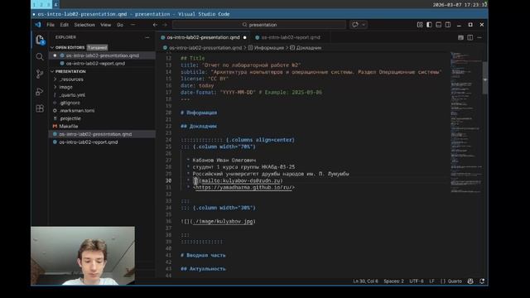This screenshot has height=298, width=530.
Task: Collapse the PRESENTATION folder section
Action: (x=52, y=72)
